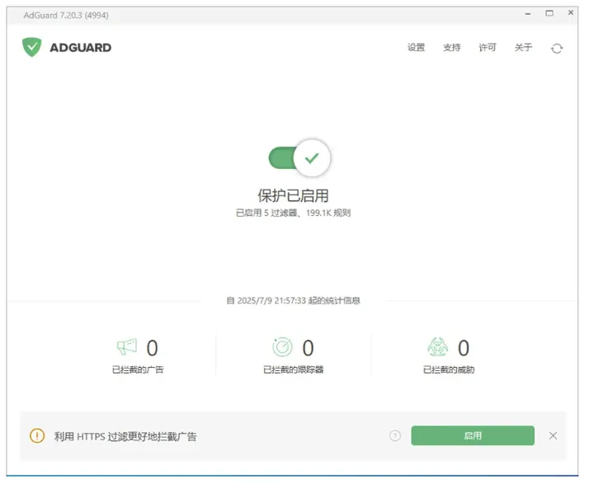Toggle the protection switch off

pyautogui.click(x=299, y=158)
